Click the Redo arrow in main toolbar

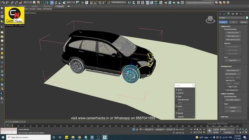coord(7,3)
